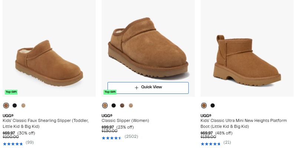Select chestnut swatch for Classic Slipper (Women)
This screenshot has width=294, height=150.
tap(105, 105)
